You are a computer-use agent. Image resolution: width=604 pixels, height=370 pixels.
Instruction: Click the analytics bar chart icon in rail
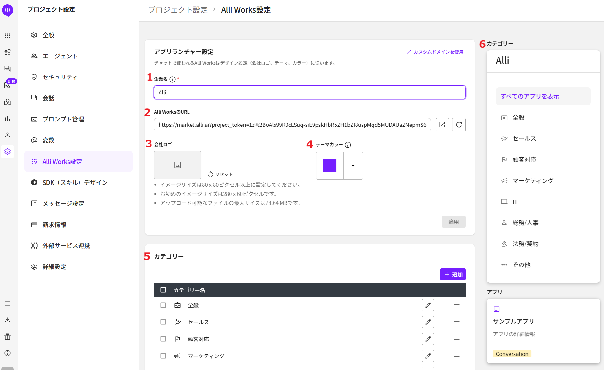8,118
